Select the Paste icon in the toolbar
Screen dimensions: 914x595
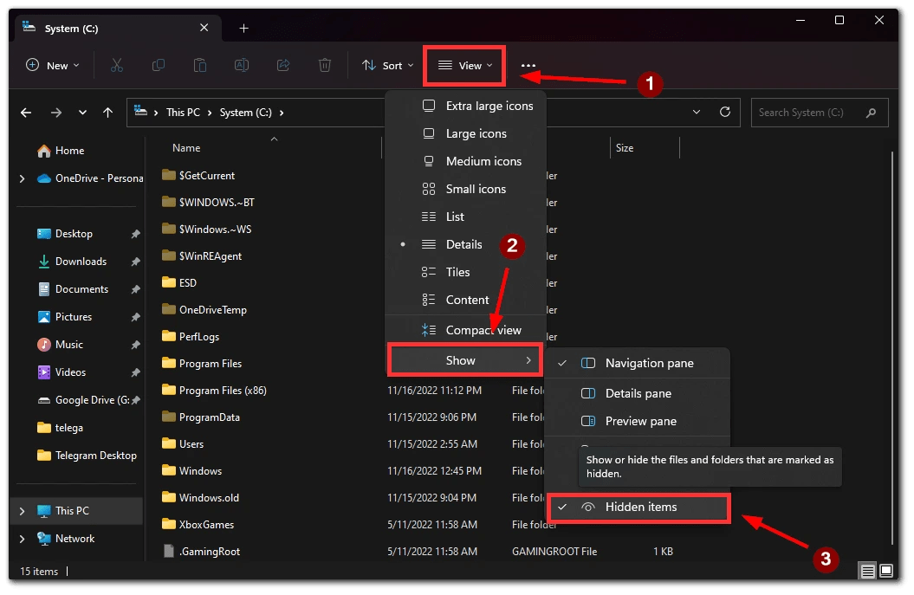point(200,65)
